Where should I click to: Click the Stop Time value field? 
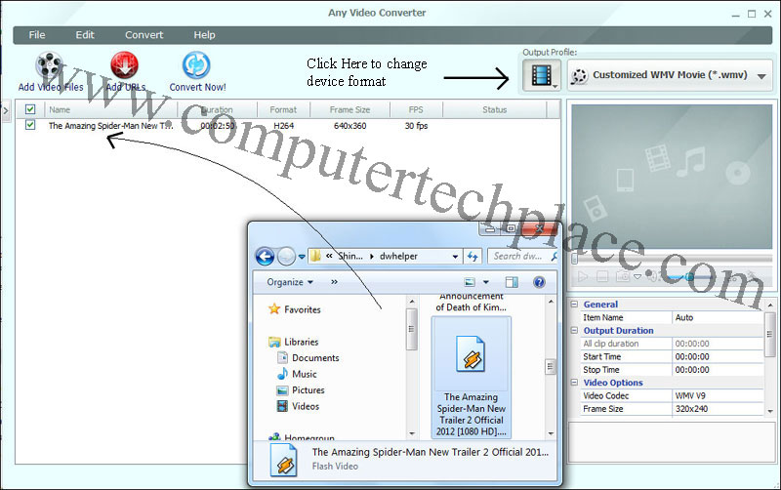point(718,370)
